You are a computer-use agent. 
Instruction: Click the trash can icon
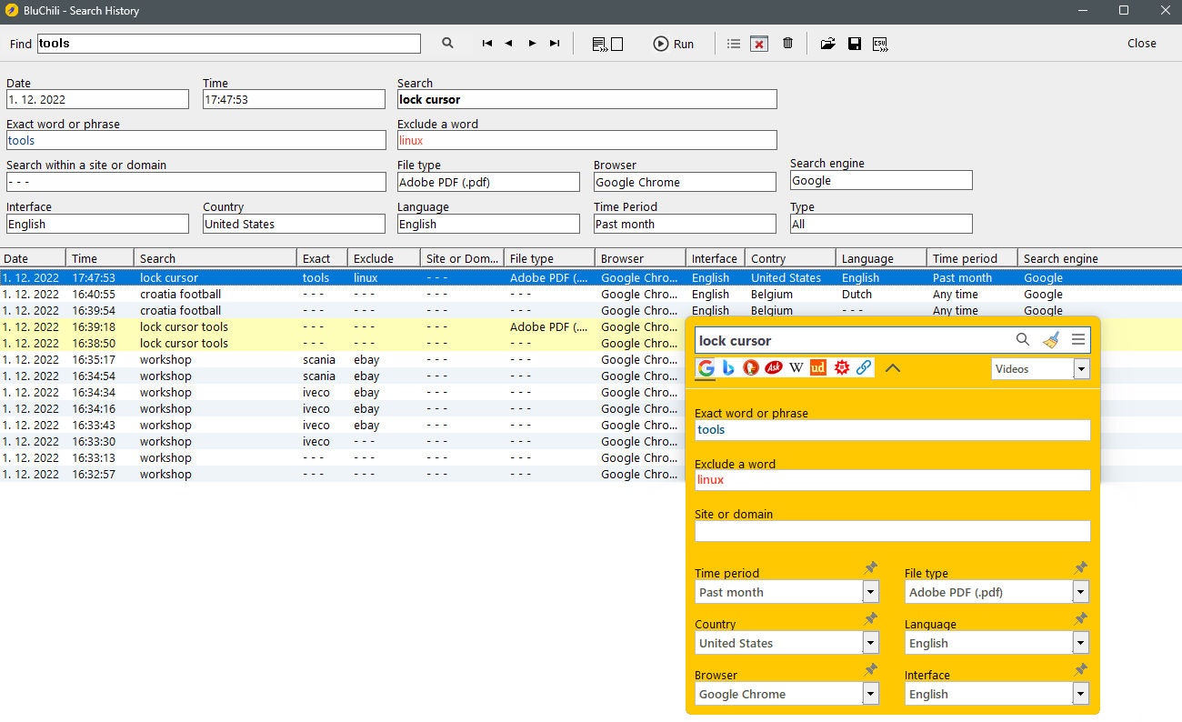tap(787, 44)
